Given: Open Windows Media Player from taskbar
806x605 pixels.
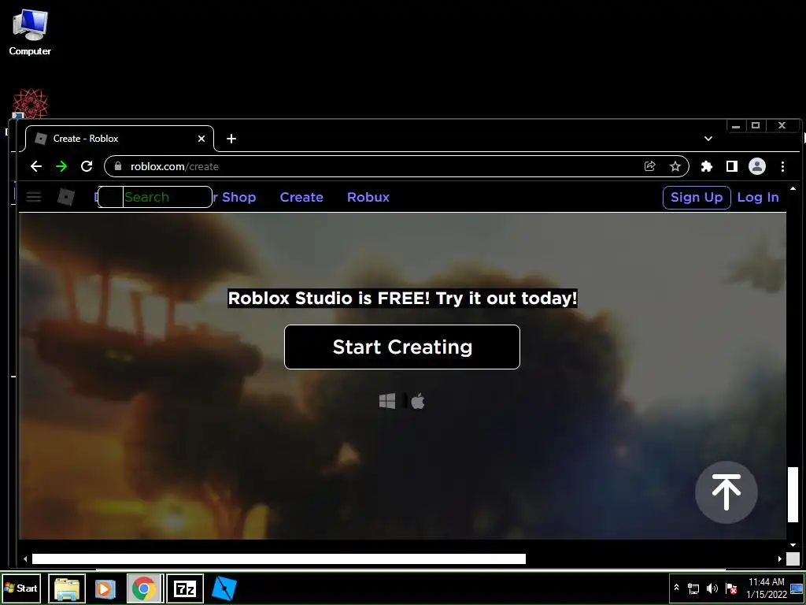Looking at the screenshot, I should [x=105, y=588].
